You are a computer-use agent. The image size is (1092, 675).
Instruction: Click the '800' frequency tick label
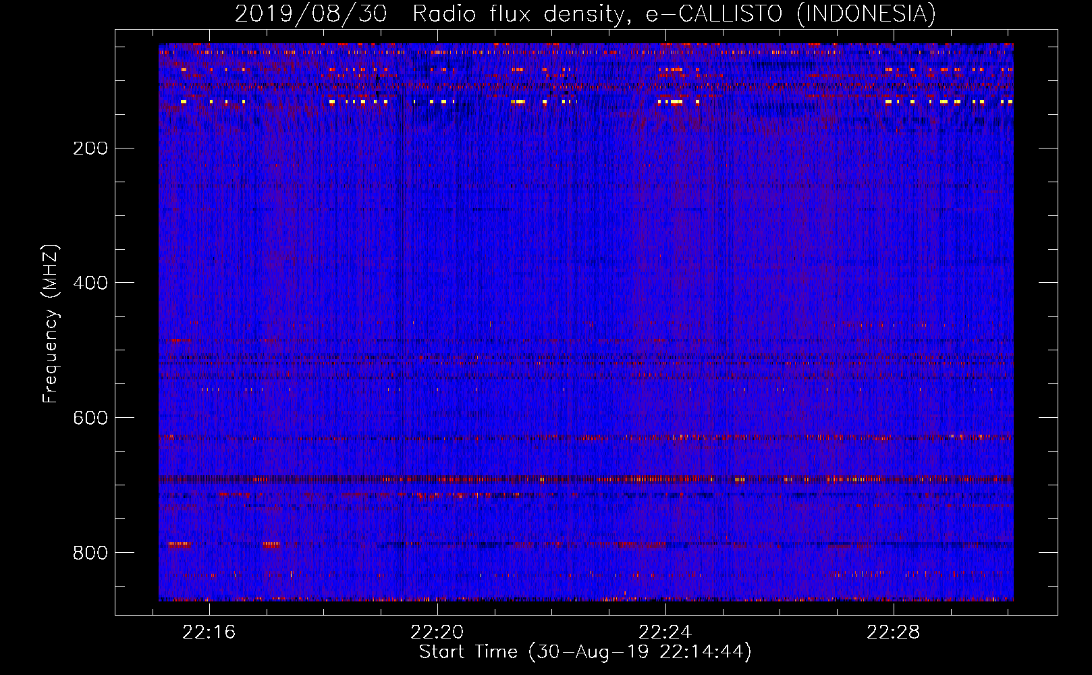pyautogui.click(x=90, y=553)
